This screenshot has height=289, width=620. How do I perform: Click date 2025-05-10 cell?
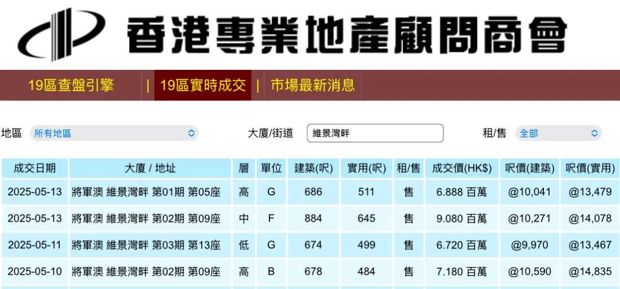[x=35, y=272]
